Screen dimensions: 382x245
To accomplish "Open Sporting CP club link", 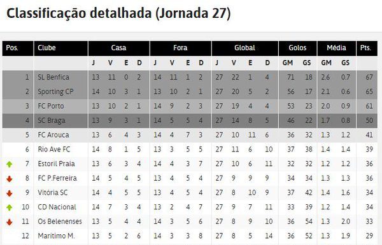I will [x=55, y=92].
